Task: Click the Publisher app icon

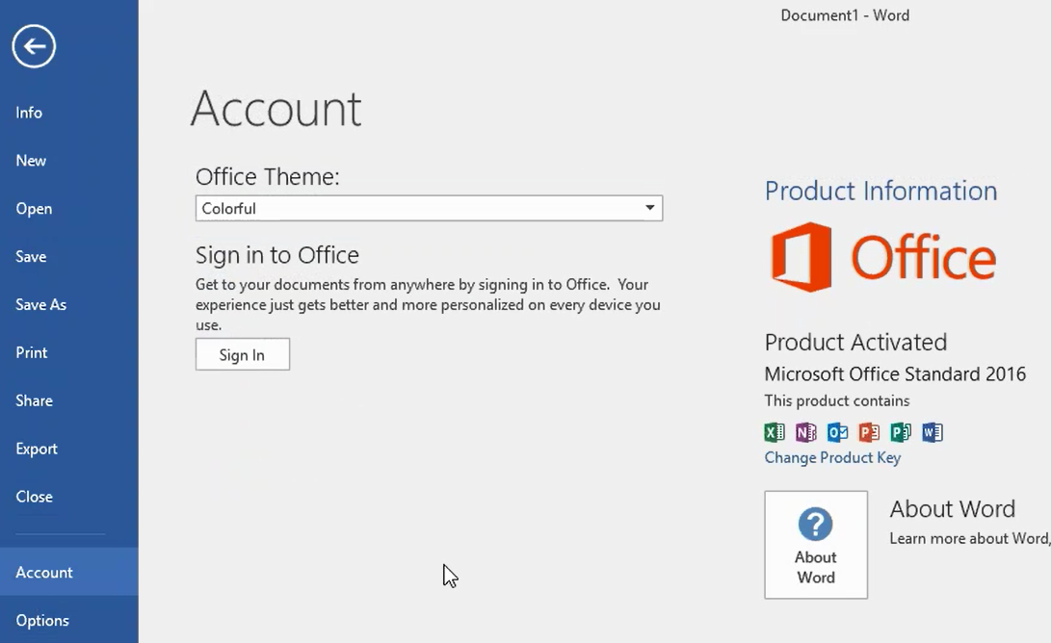Action: click(x=900, y=432)
